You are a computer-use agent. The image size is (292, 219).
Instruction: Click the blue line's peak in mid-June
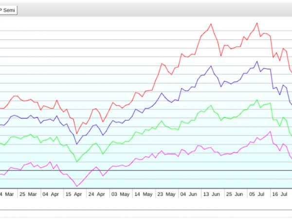pyautogui.click(x=211, y=66)
